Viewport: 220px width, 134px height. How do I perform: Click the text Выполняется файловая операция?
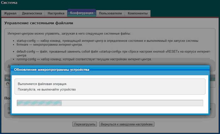[x=42, y=84]
